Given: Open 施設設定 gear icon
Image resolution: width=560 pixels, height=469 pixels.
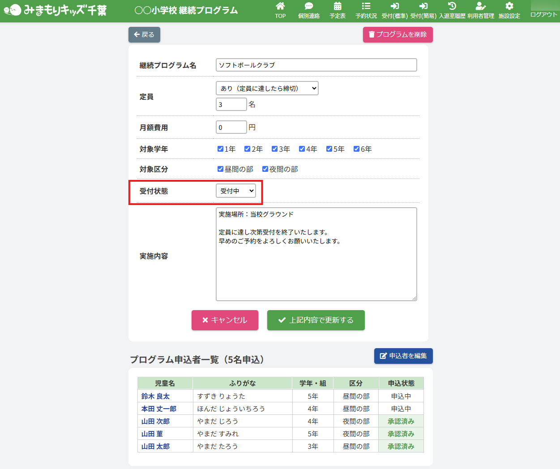Looking at the screenshot, I should [509, 6].
